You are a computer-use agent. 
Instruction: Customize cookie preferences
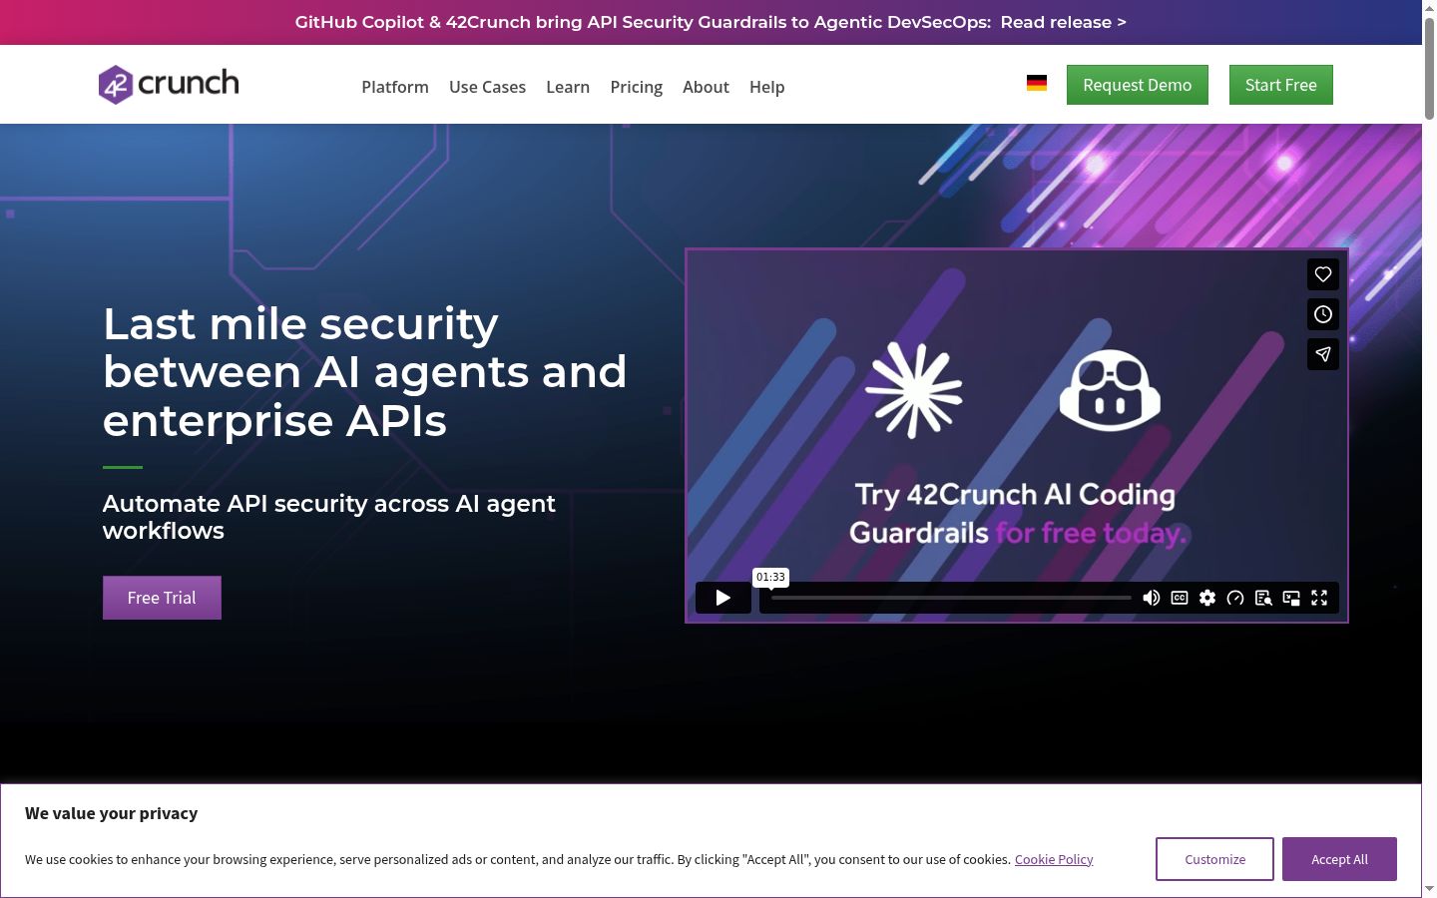tap(1214, 859)
